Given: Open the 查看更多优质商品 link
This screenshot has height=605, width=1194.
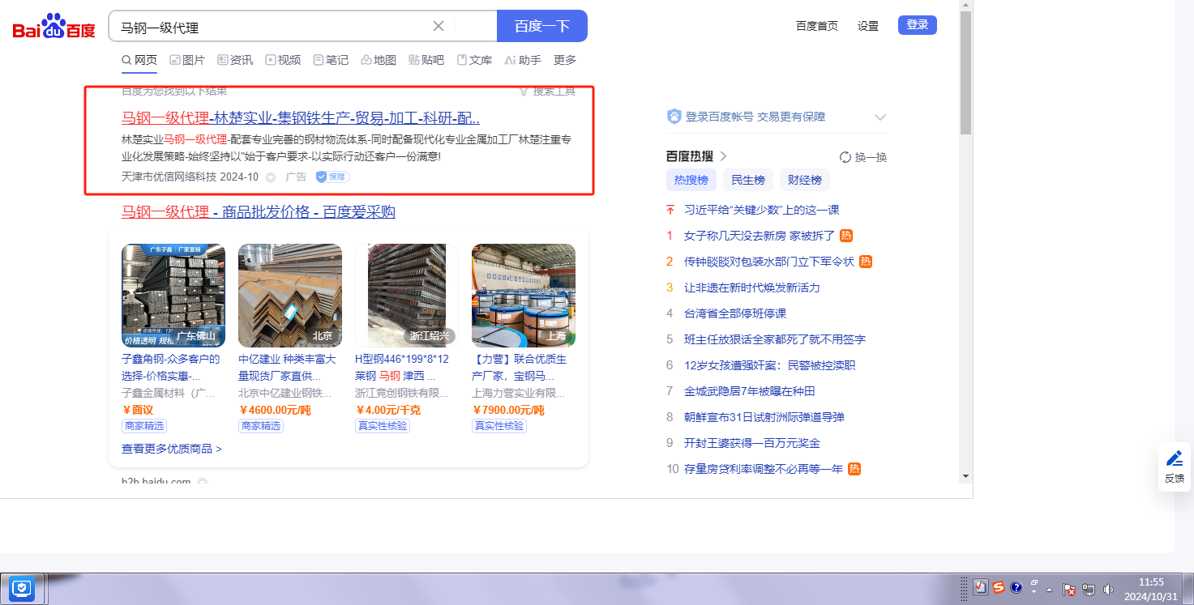Looking at the screenshot, I should [x=171, y=449].
